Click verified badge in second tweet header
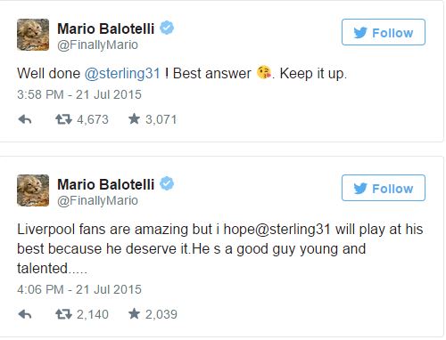Screen dimensions: 446x340 pyautogui.click(x=167, y=183)
